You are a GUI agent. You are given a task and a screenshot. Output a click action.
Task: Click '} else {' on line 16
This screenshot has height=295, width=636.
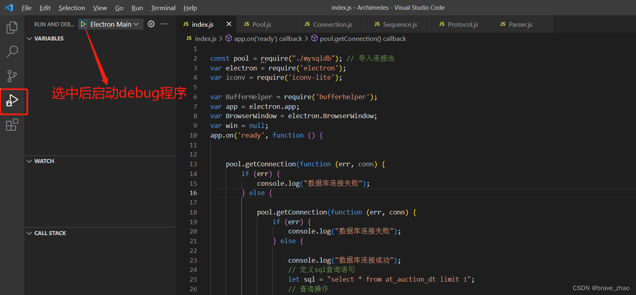(257, 193)
